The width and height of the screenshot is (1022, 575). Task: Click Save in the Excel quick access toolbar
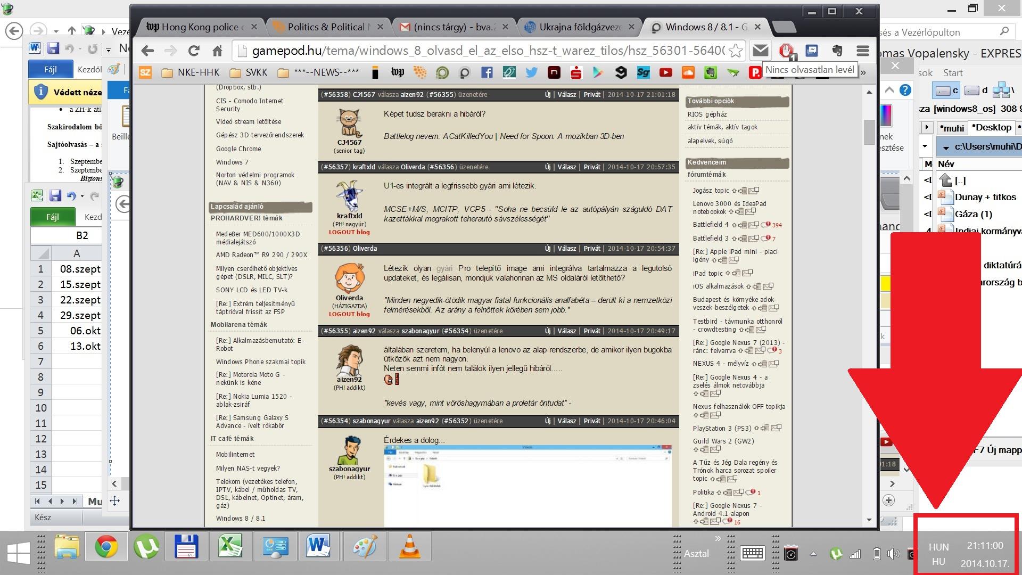55,196
